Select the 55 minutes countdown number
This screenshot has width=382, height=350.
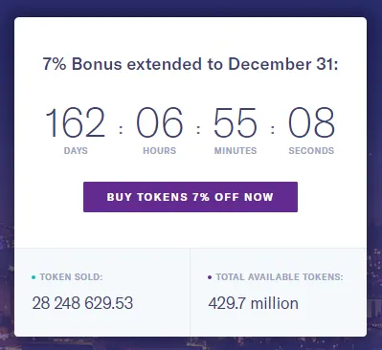point(236,122)
